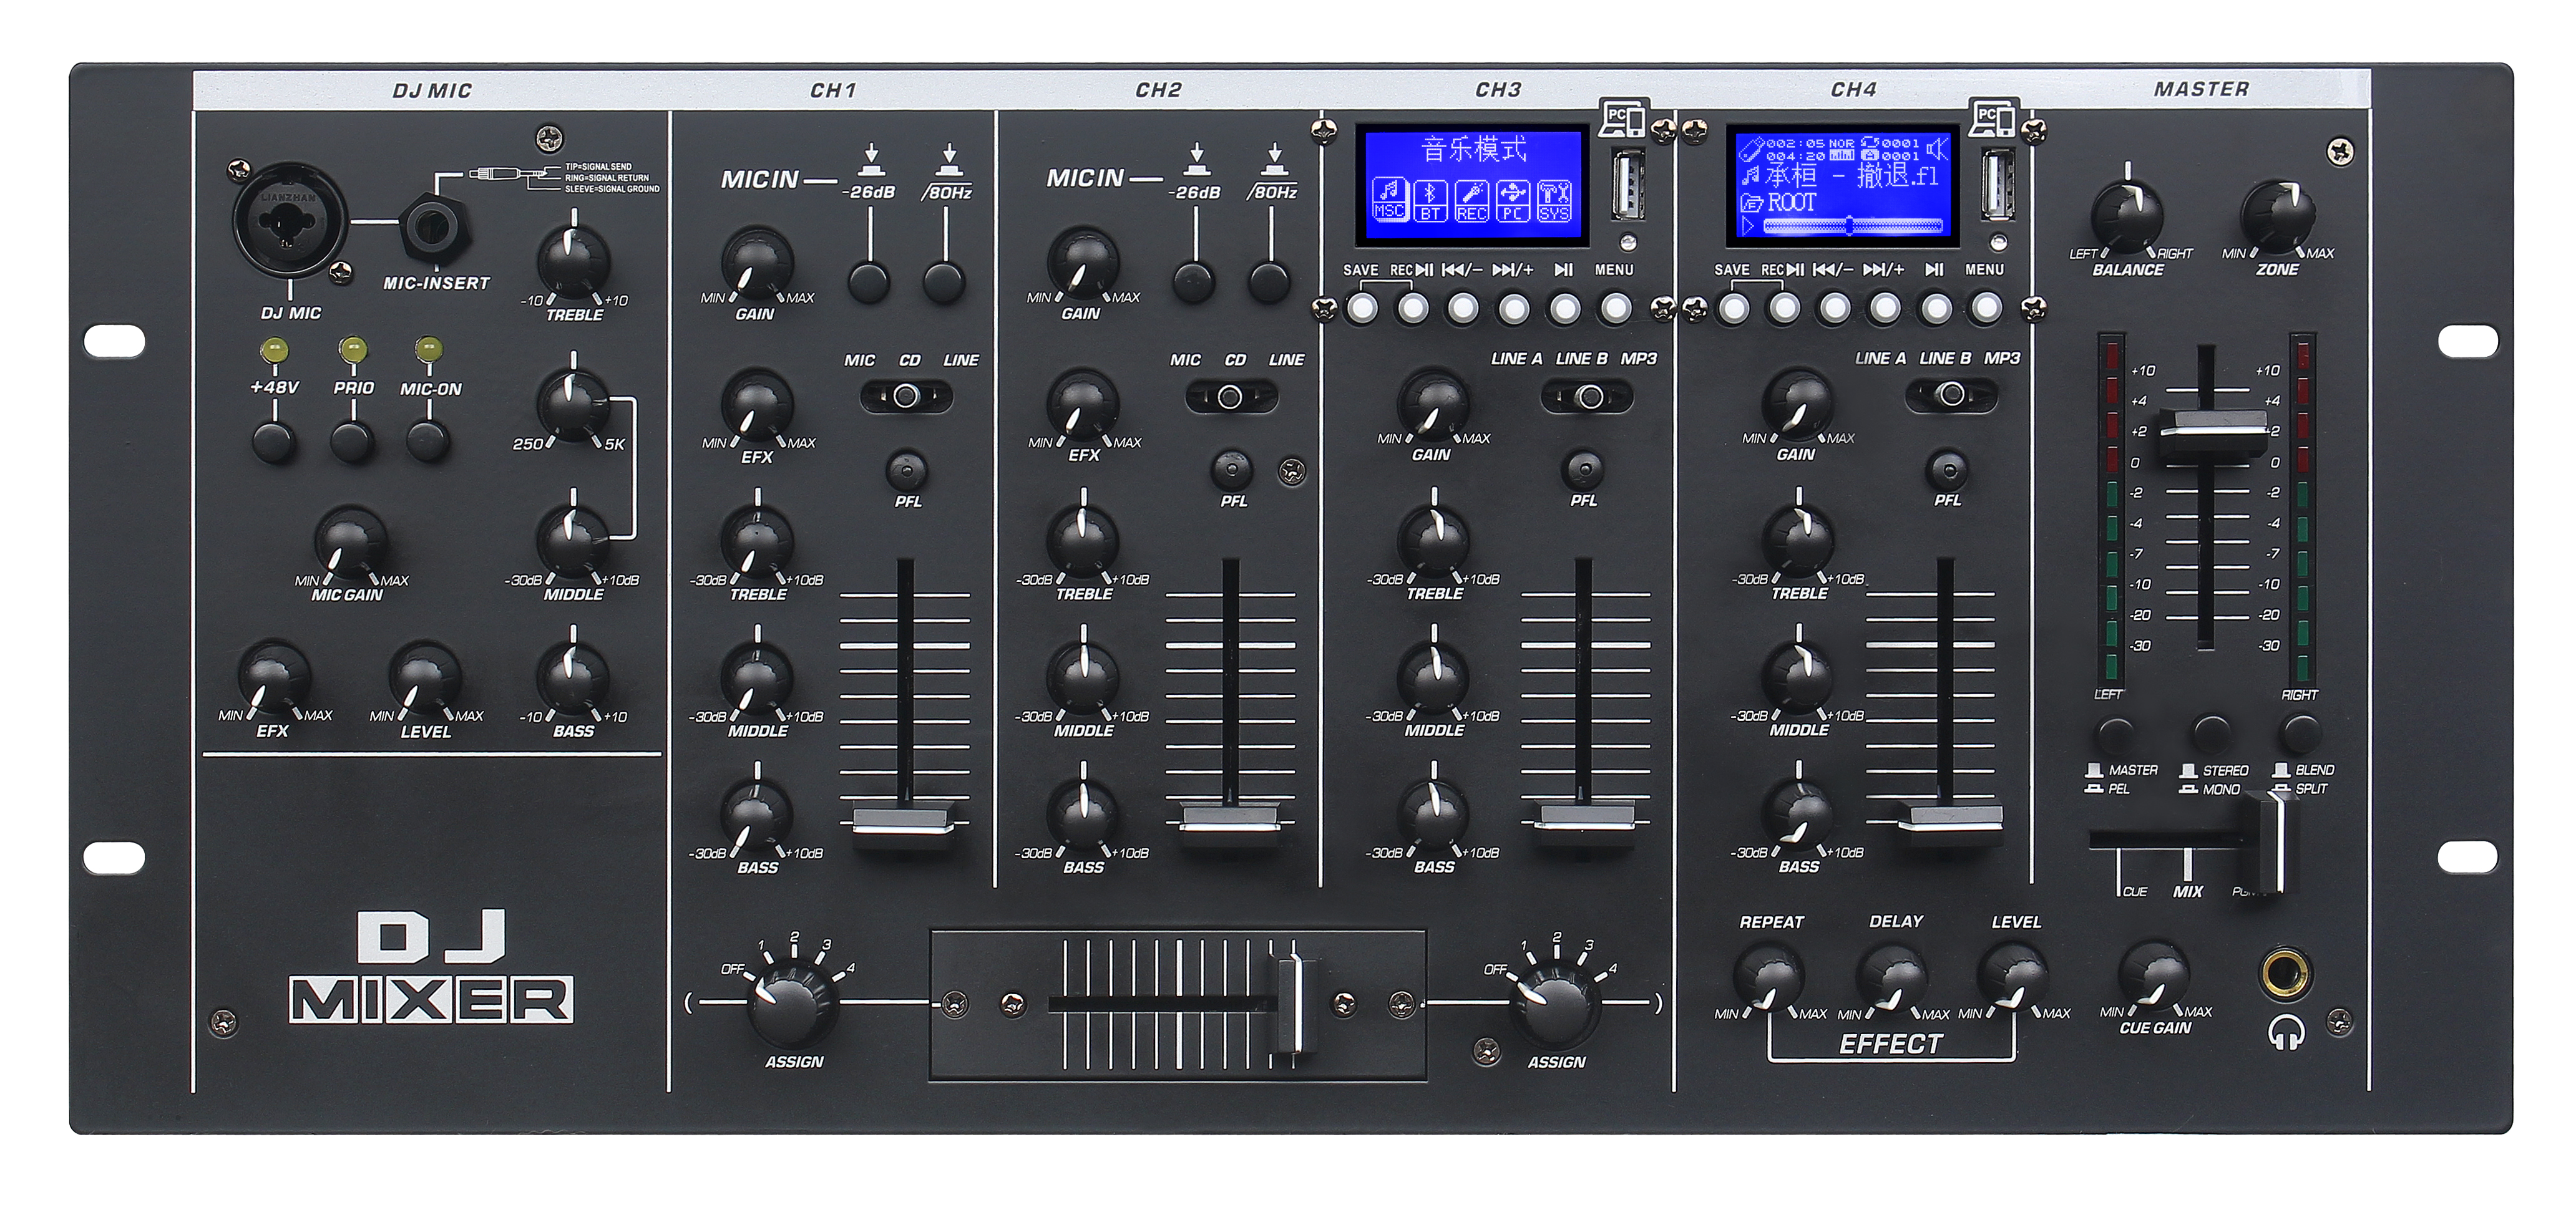The width and height of the screenshot is (2576, 1210).
Task: Engage the CH1 -26dB pad button
Action: (x=869, y=283)
